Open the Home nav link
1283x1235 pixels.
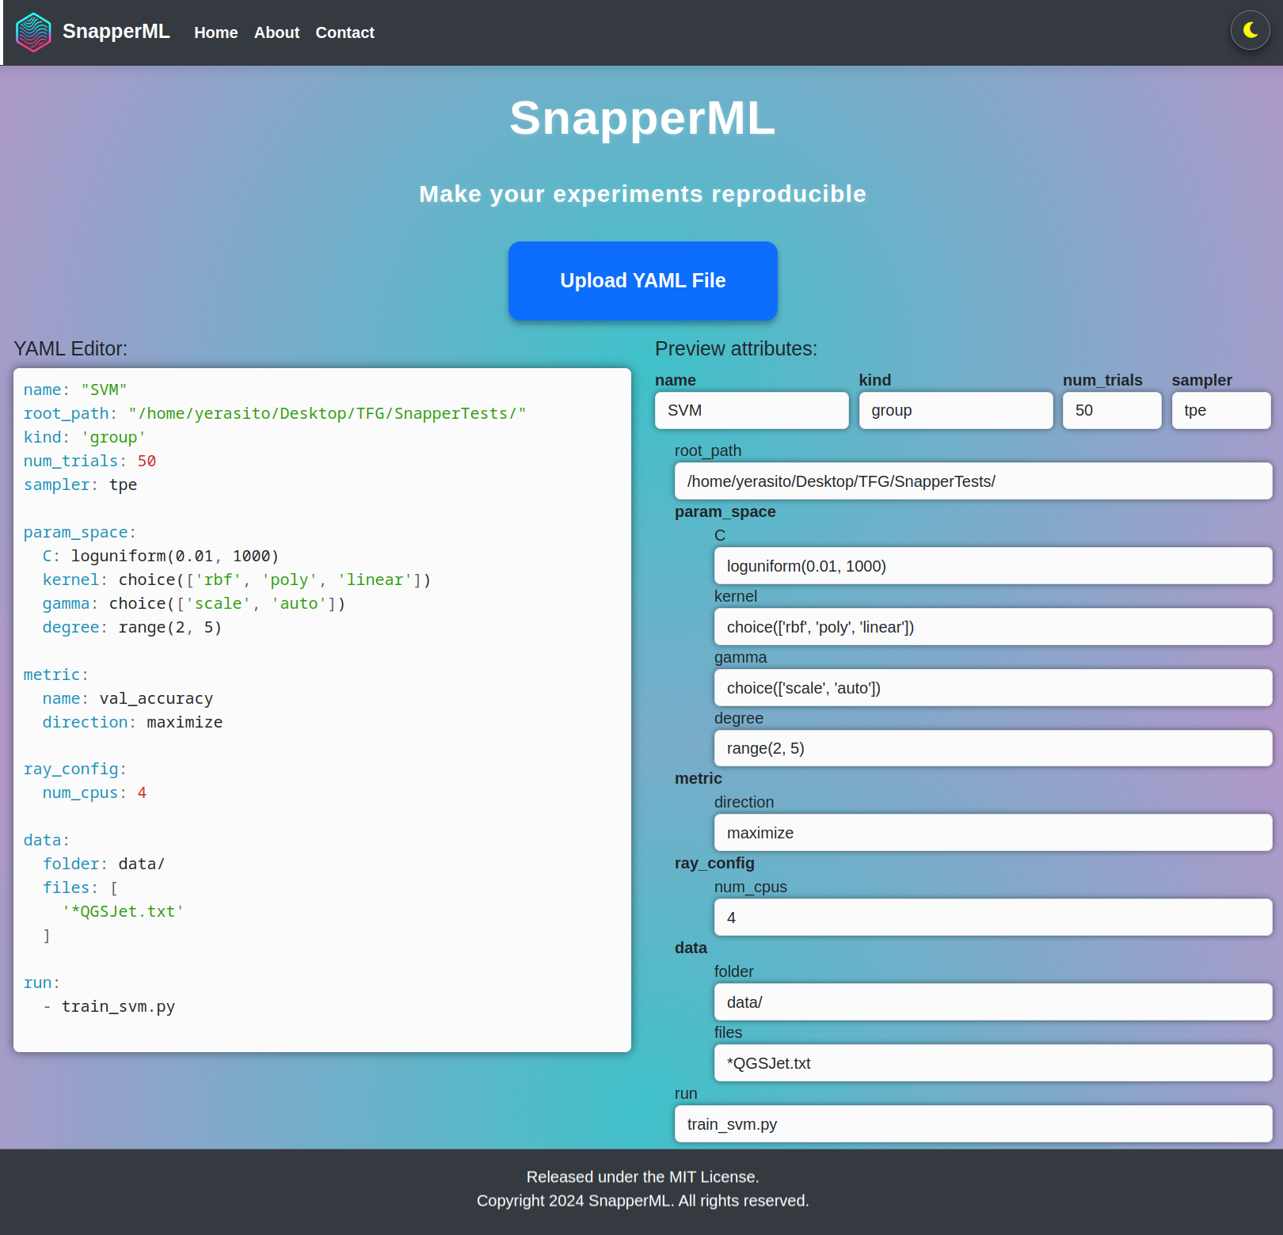[216, 32]
